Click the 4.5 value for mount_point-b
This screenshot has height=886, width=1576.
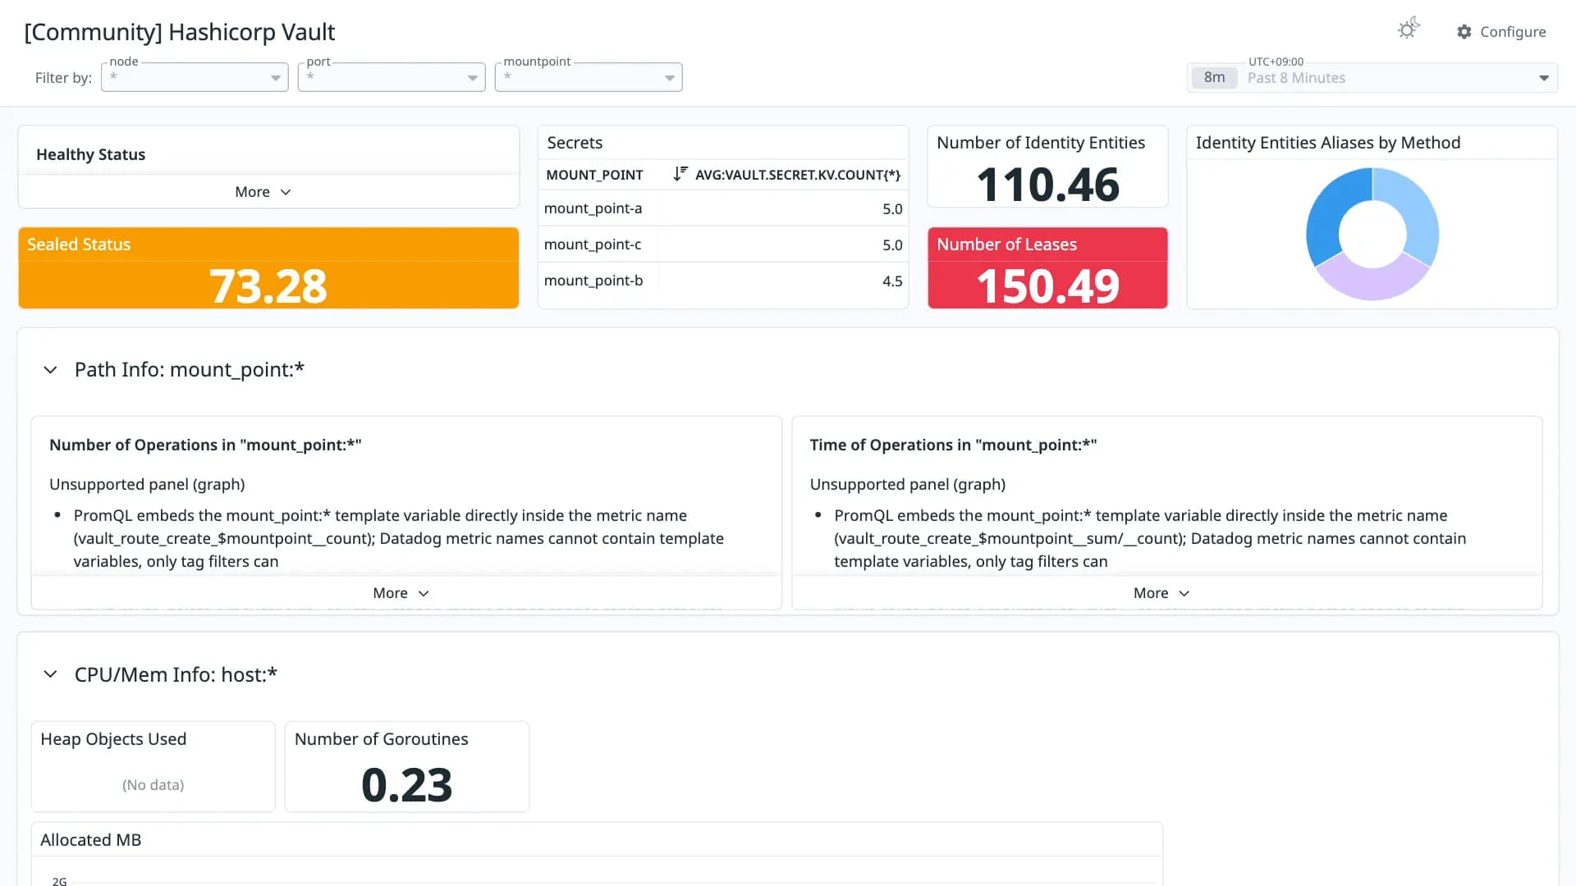coord(892,281)
